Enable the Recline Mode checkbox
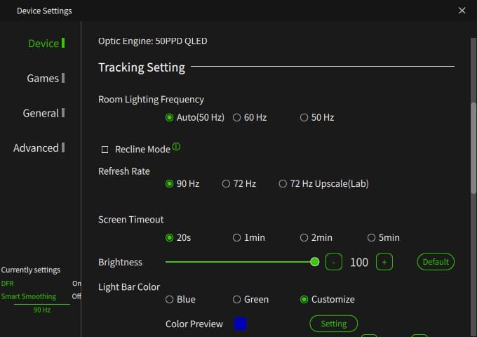Viewport: 477px width, 337px height. [105, 150]
